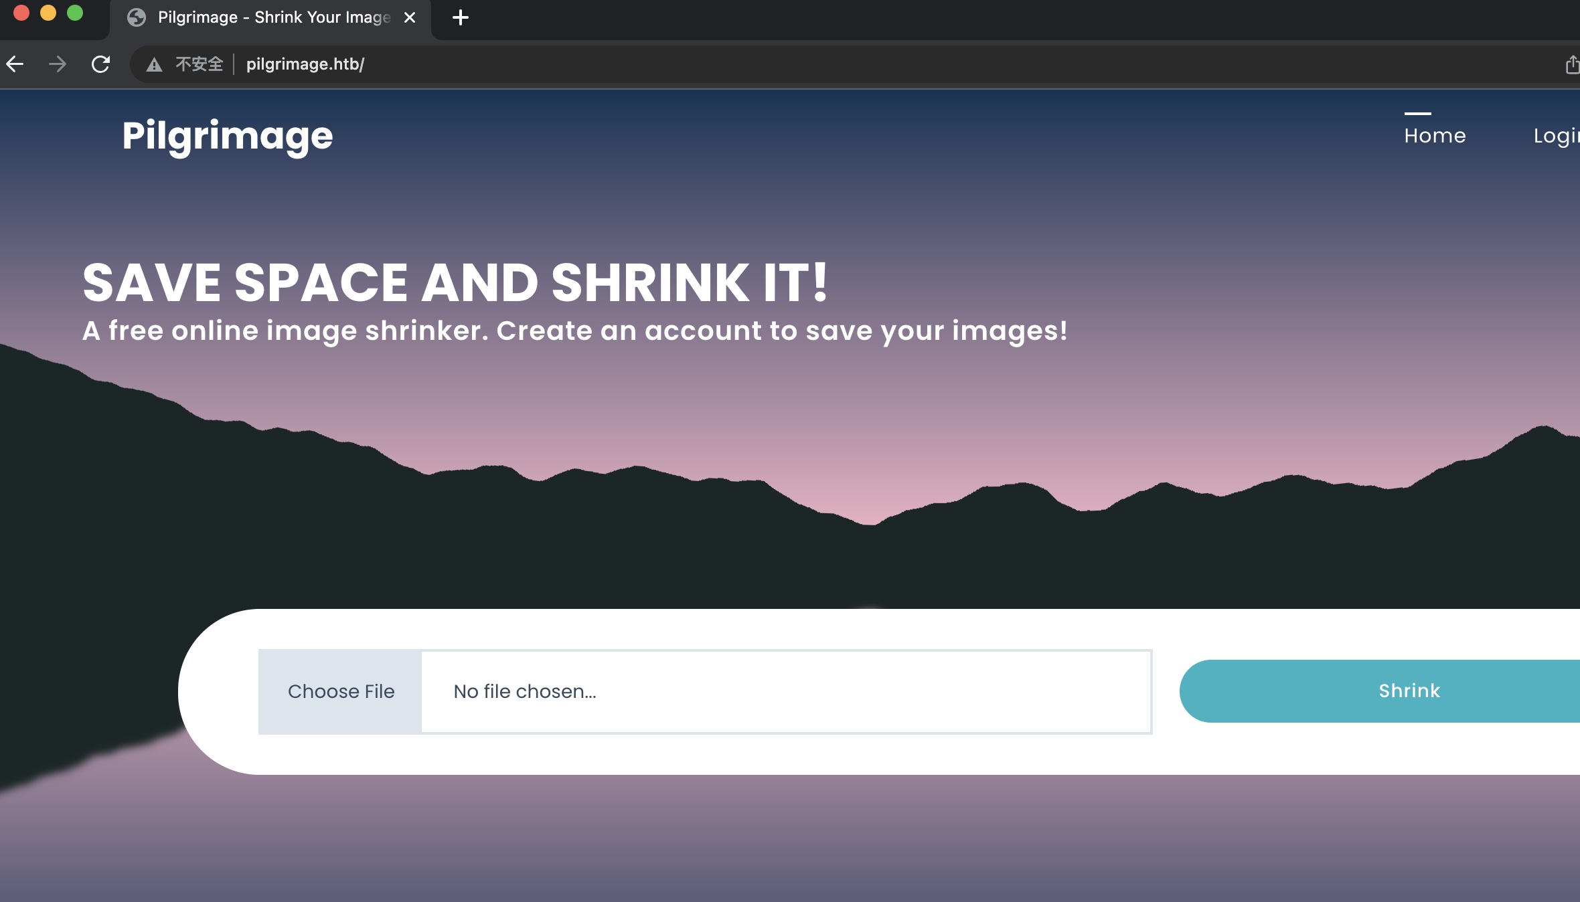Click the browser back arrow

[15, 64]
